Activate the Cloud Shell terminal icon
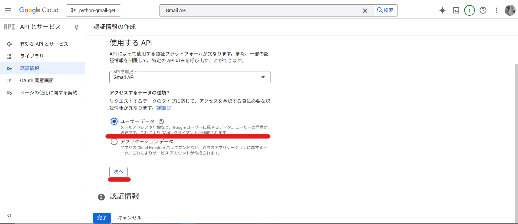Image resolution: width=518 pixels, height=224 pixels. 456,10
